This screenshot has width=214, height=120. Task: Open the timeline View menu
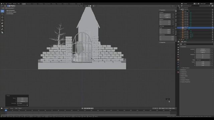click(x=16, y=108)
